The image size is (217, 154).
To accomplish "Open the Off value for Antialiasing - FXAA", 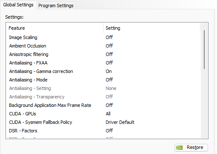I will point(109,63).
